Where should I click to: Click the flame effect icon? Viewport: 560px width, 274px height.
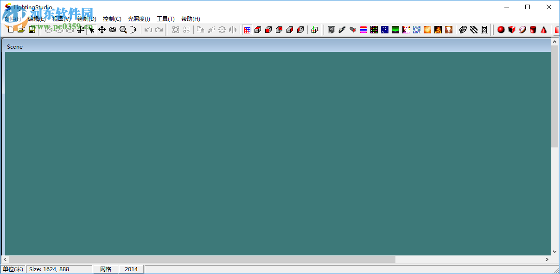click(x=437, y=29)
